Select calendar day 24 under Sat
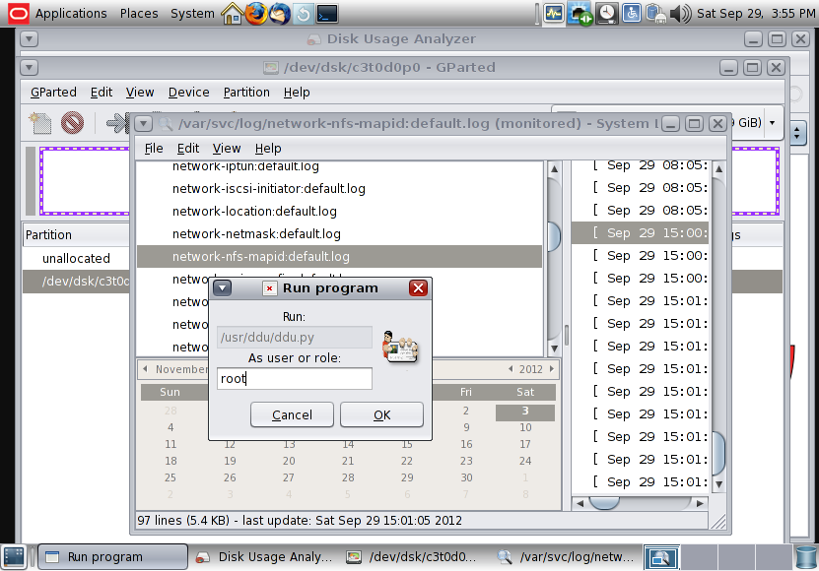The height and width of the screenshot is (571, 819). pyautogui.click(x=525, y=461)
